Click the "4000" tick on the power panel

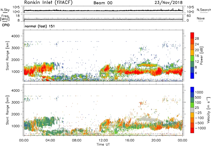click(16, 36)
